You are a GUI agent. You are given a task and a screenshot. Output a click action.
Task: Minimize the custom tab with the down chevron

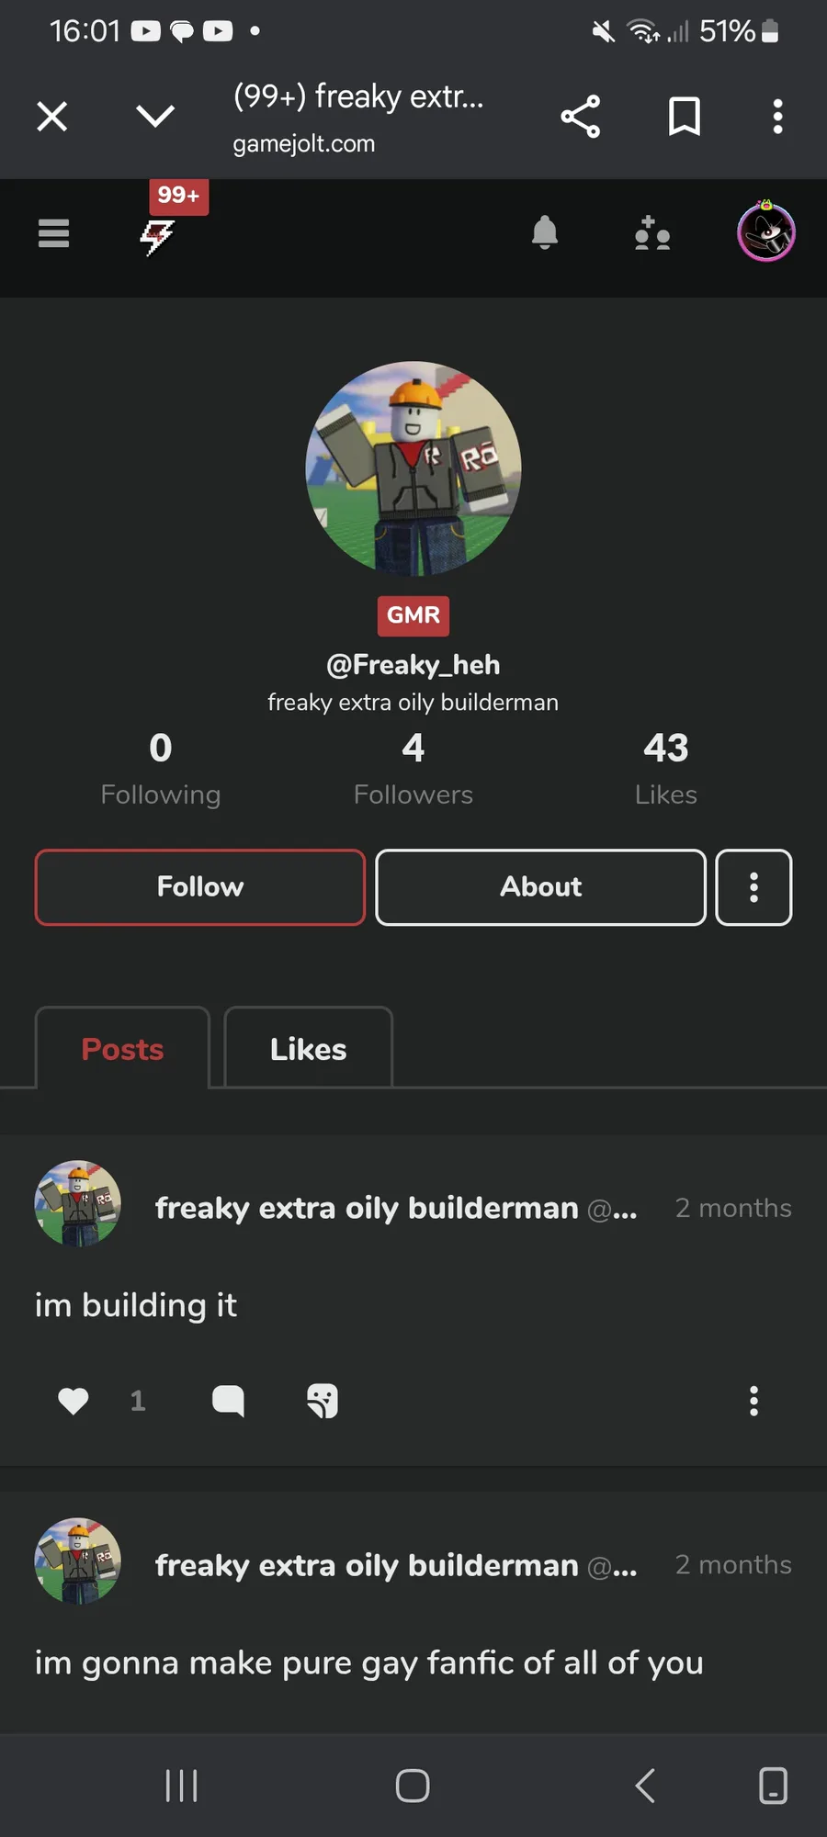click(x=155, y=116)
